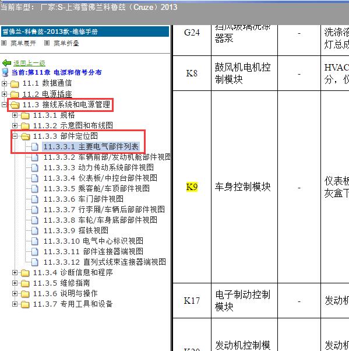Image resolution: width=349 pixels, height=351 pixels.
Task: Click the 11.3.1 规格 folder icon
Action: point(25,115)
